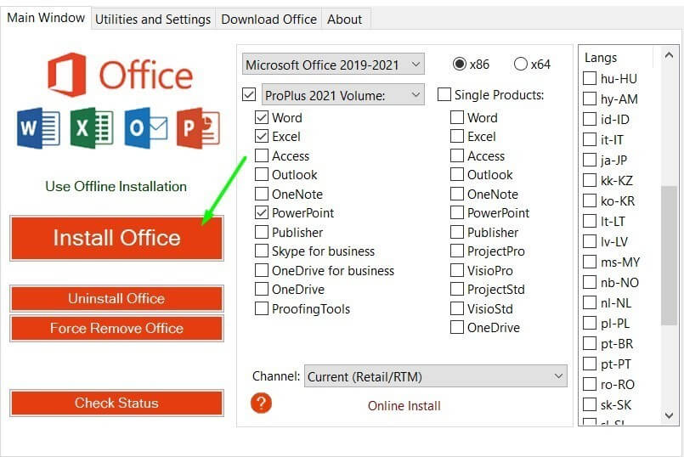
Task: Uncheck Word under ProPlus 2021 Volume
Action: [262, 117]
